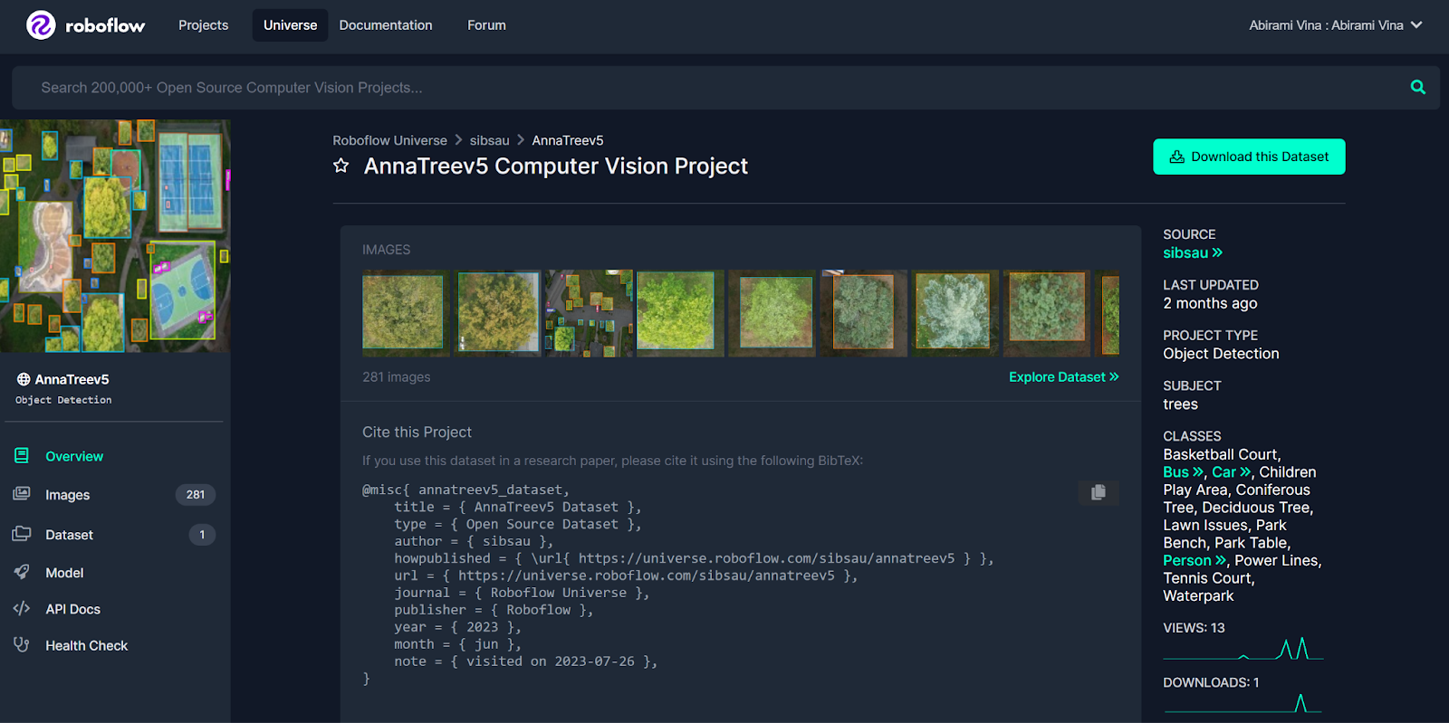Click Download this Dataset button

(1249, 157)
